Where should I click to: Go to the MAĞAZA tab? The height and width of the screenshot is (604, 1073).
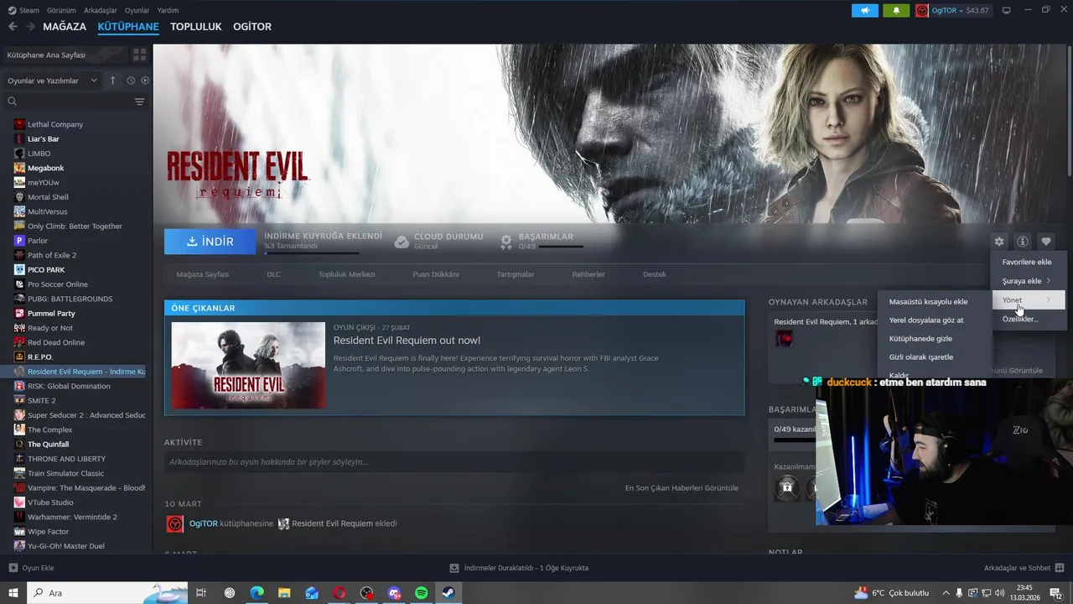click(x=65, y=27)
